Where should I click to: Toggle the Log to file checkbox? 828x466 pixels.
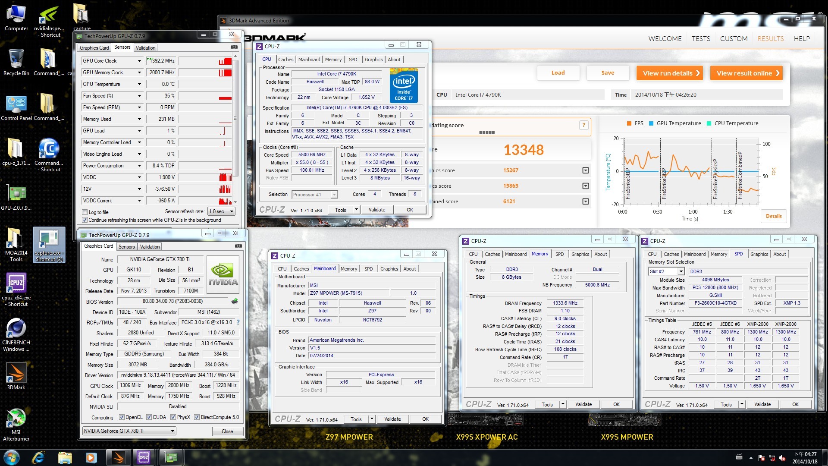click(85, 212)
